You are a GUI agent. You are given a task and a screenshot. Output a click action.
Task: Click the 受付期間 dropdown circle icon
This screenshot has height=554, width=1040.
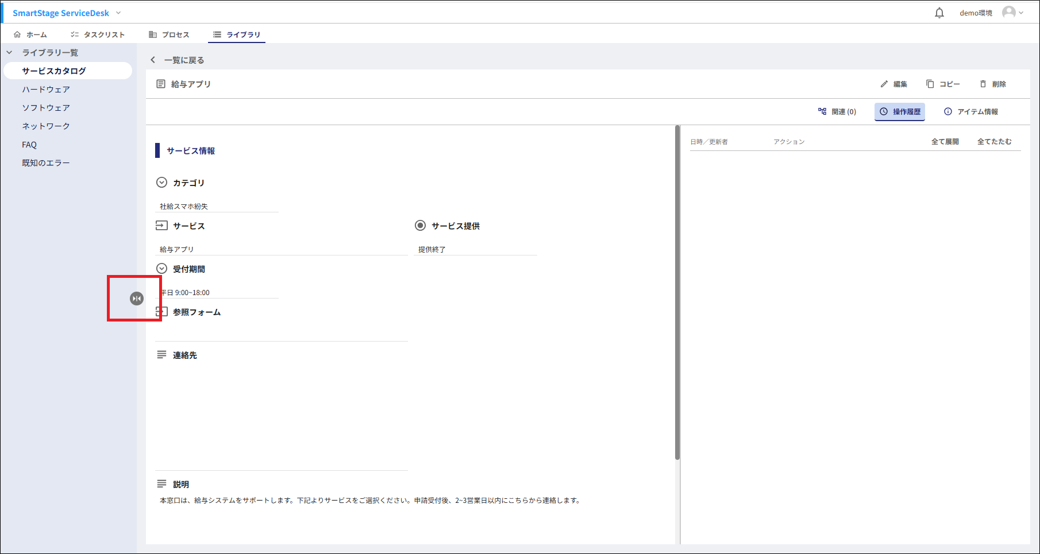point(161,269)
